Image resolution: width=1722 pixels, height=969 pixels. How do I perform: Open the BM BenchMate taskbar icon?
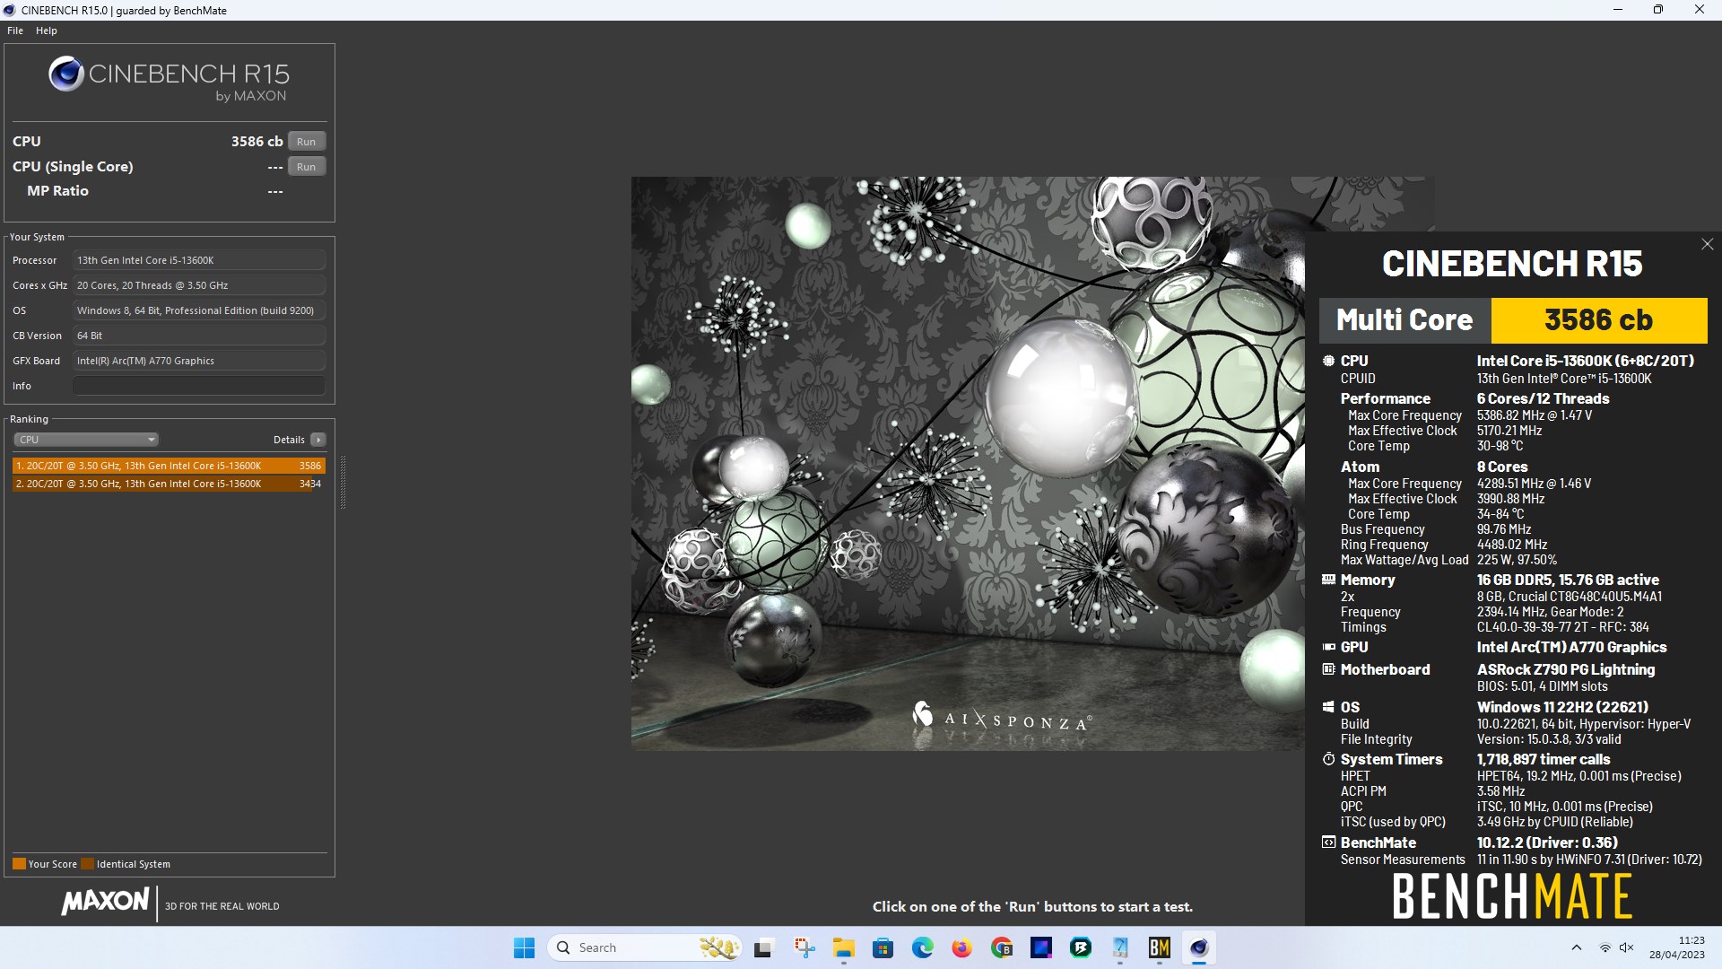1160,947
